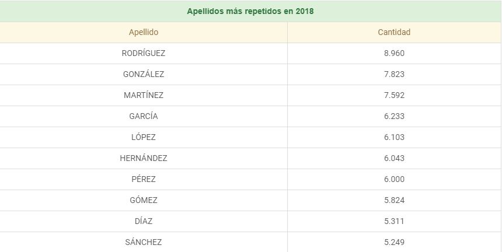Select the PÉREZ surname cell

pyautogui.click(x=144, y=179)
